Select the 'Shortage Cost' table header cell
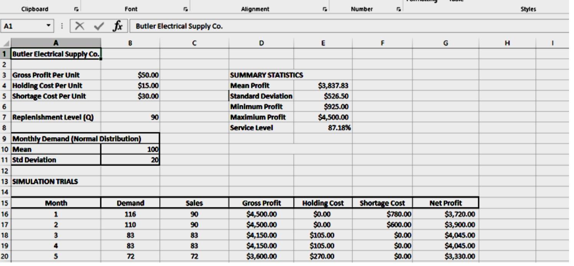This screenshot has height=266, width=574. [x=382, y=203]
